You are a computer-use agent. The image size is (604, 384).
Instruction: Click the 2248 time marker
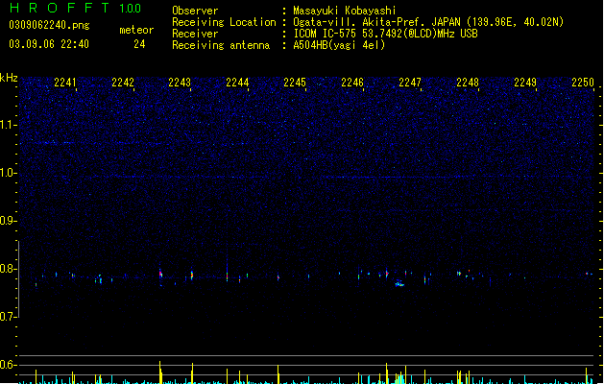[468, 83]
